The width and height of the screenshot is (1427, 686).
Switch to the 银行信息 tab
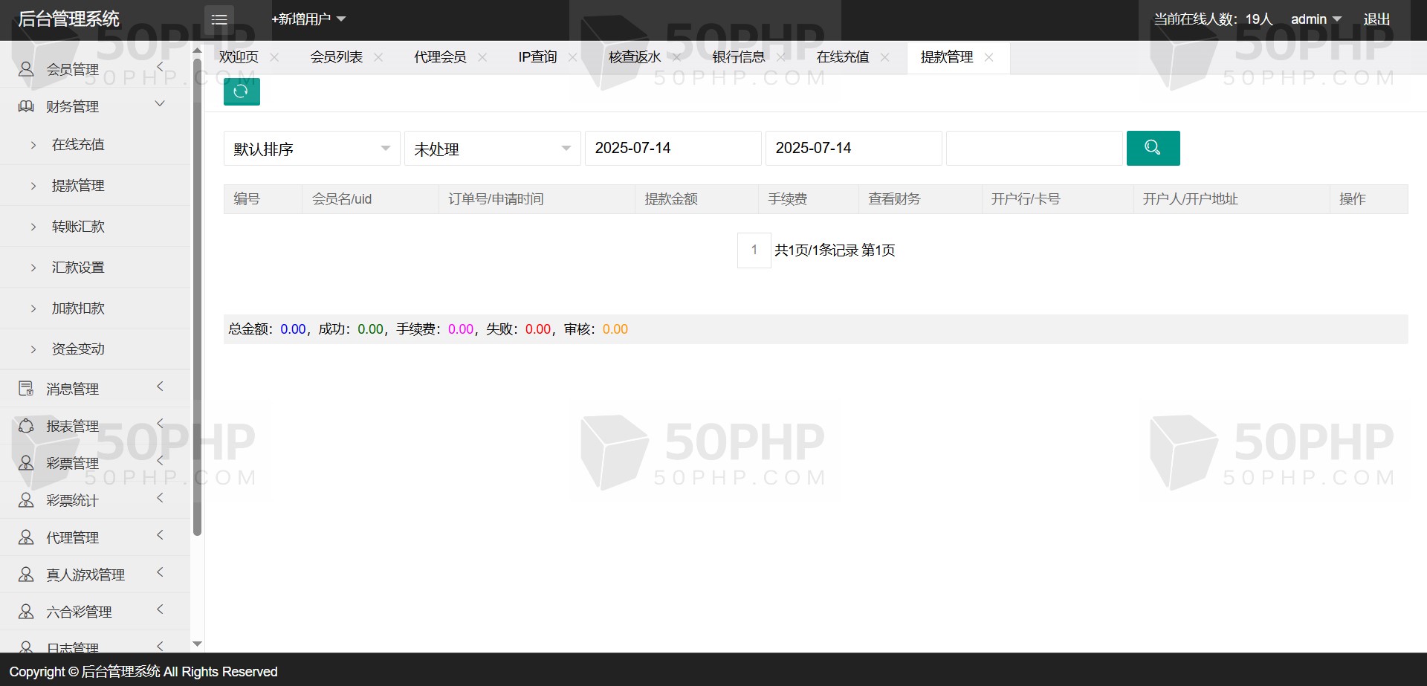[738, 58]
